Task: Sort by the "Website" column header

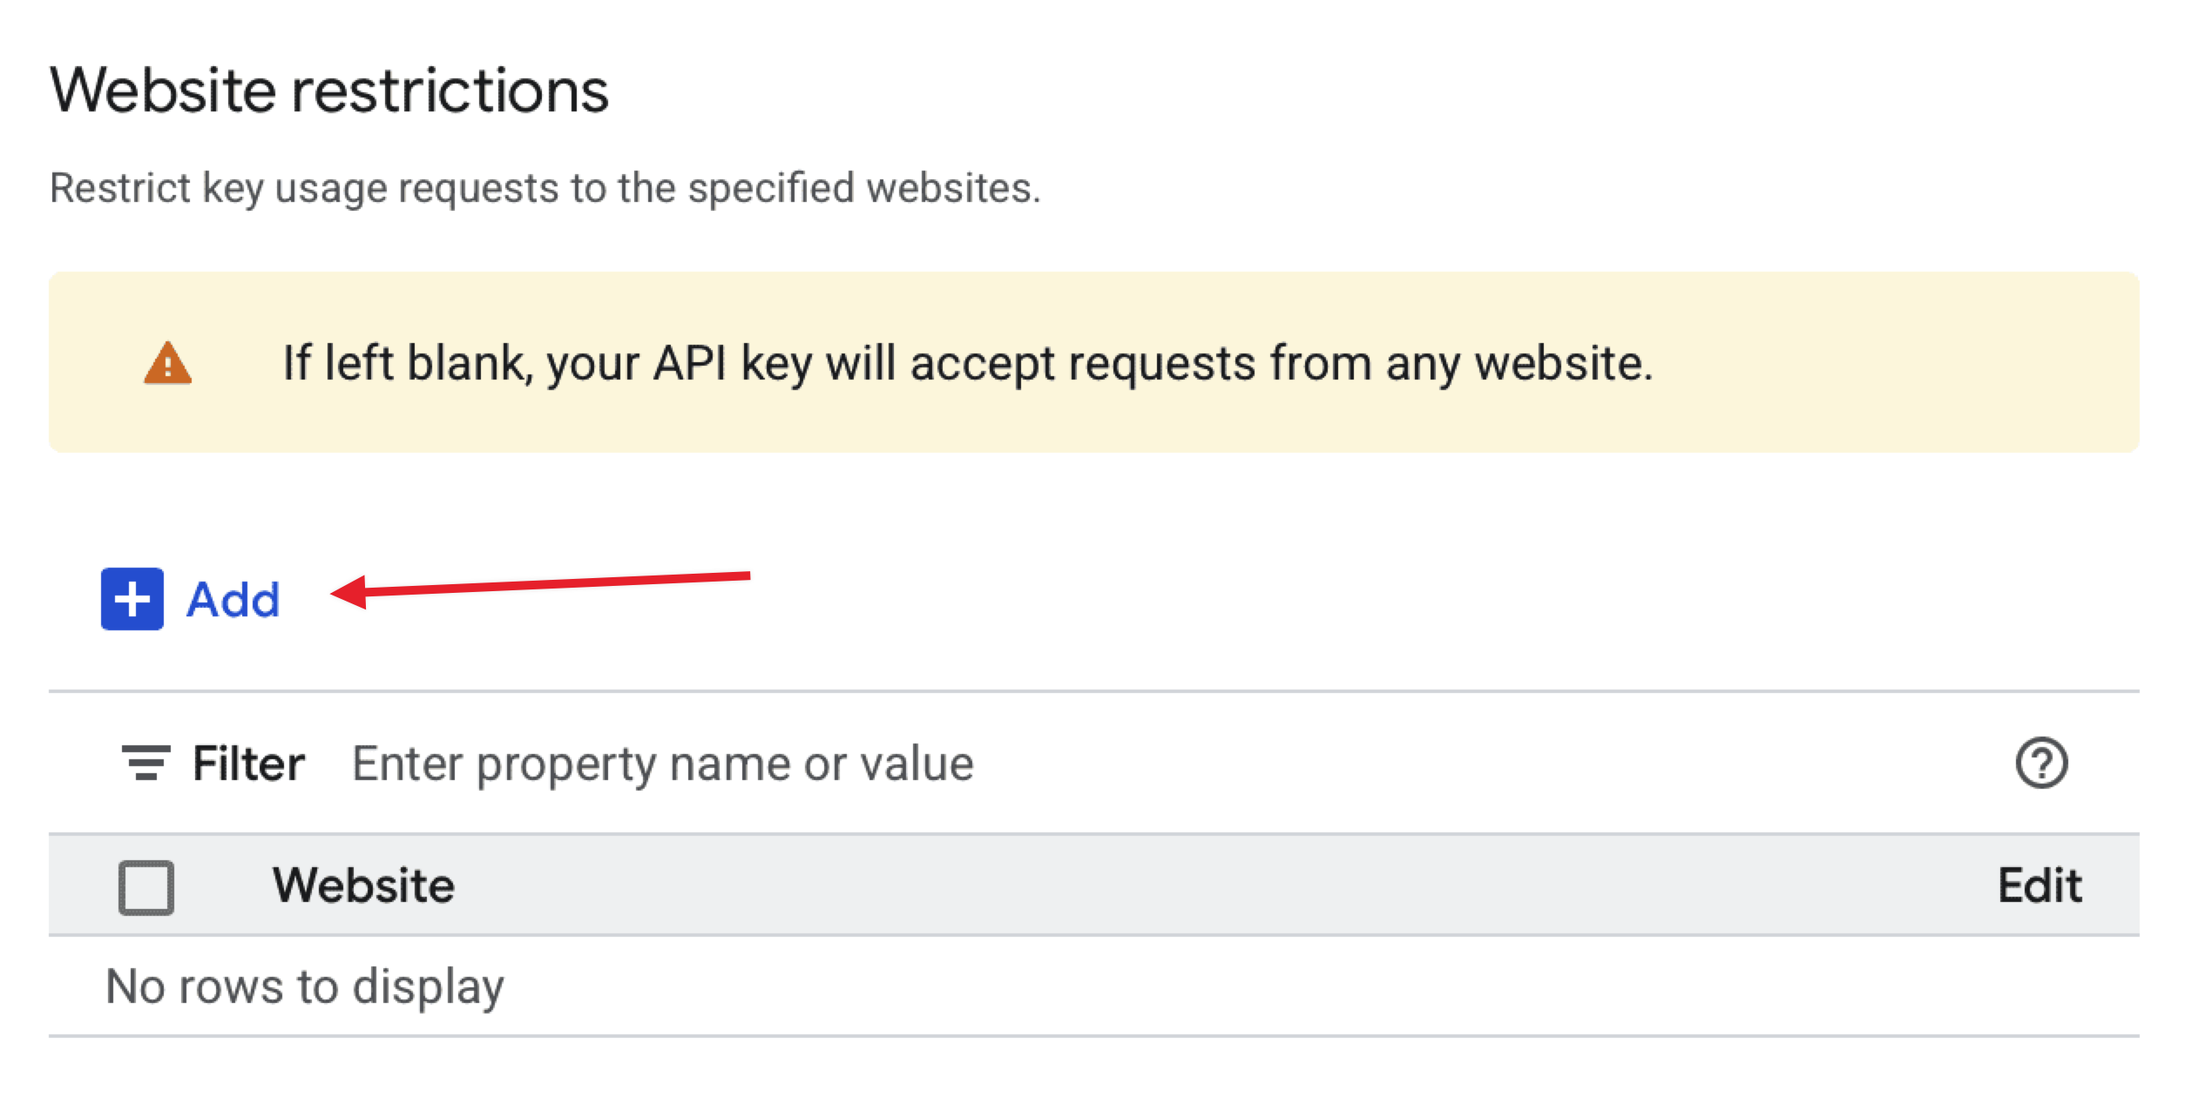Action: [x=363, y=885]
